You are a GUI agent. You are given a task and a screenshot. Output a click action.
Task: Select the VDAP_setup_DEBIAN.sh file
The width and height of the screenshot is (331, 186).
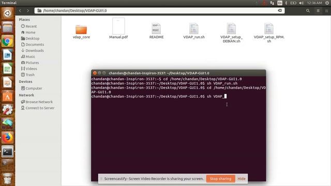pyautogui.click(x=231, y=33)
